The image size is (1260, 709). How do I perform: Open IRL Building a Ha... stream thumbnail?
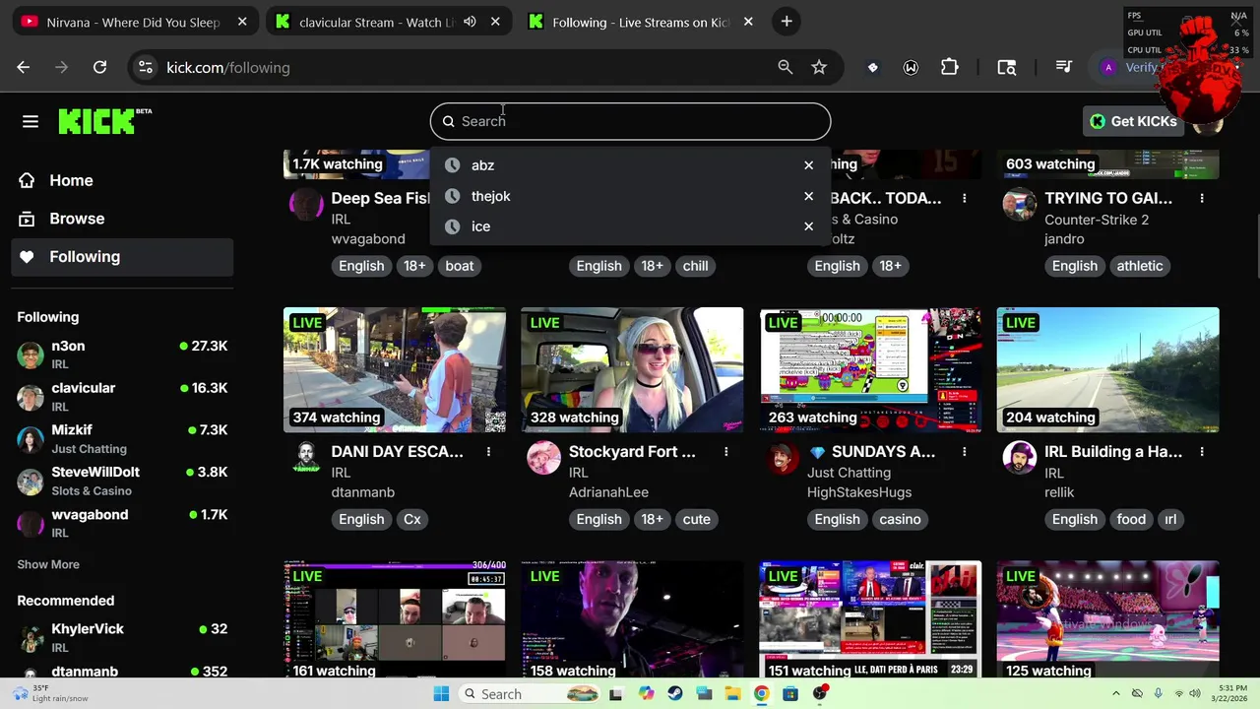click(1107, 370)
